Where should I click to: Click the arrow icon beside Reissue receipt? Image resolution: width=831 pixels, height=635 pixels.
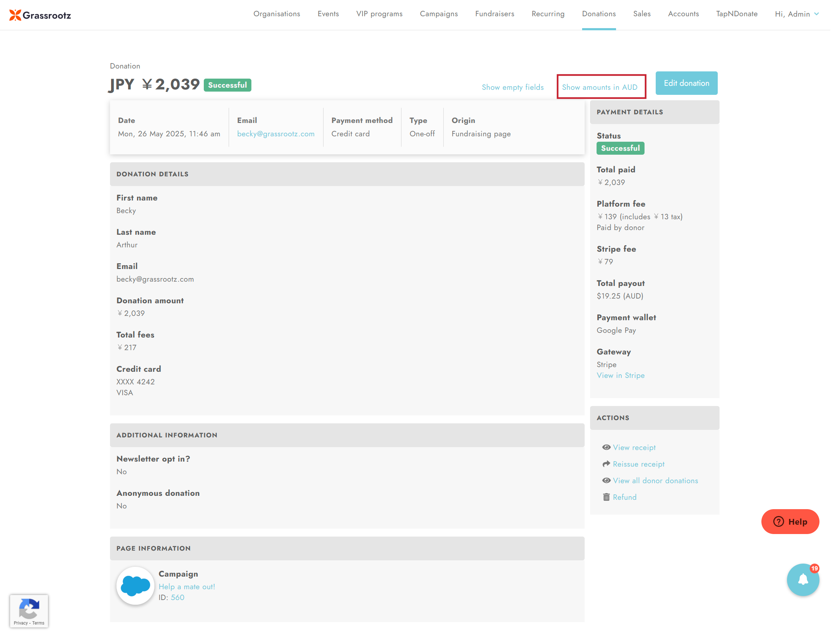(606, 464)
